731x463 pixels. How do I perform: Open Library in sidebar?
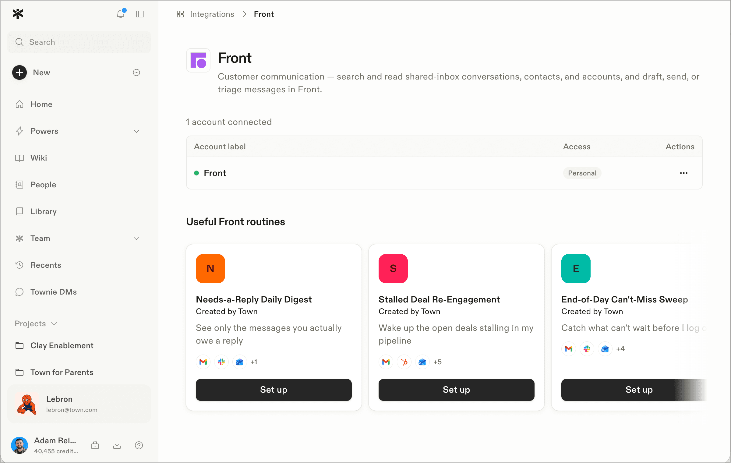[79, 211]
